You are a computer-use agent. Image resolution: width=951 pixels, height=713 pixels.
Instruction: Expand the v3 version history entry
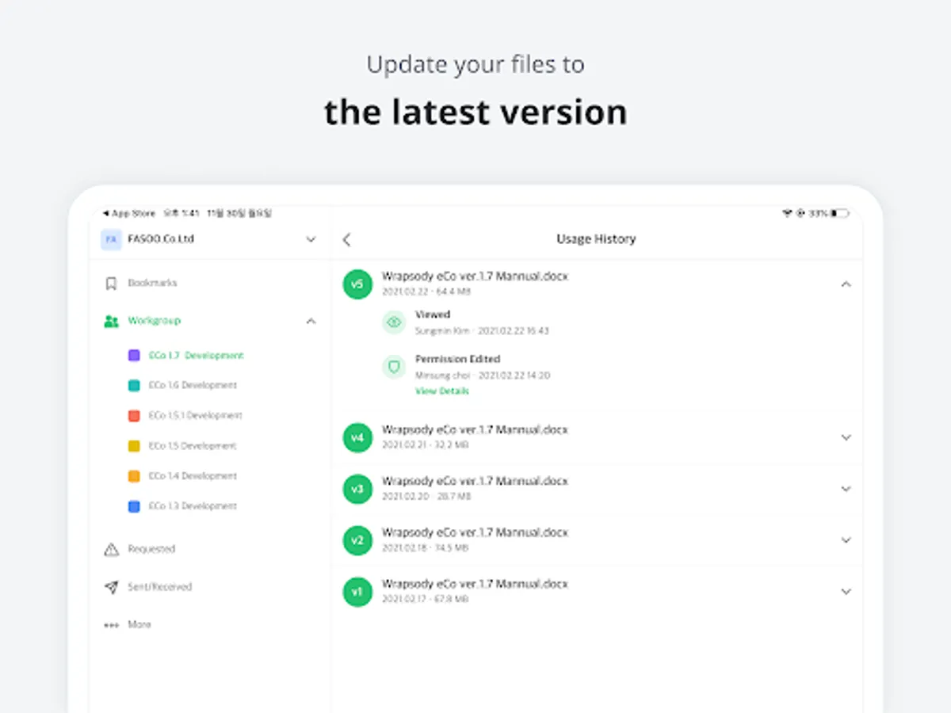point(846,489)
